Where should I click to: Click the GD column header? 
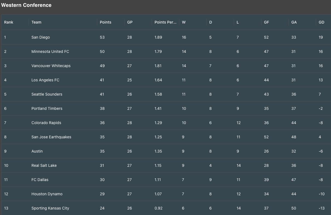coord(321,22)
